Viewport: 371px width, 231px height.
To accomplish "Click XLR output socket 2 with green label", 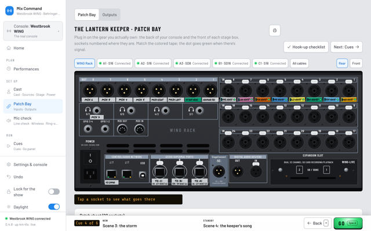I will [x=193, y=90].
